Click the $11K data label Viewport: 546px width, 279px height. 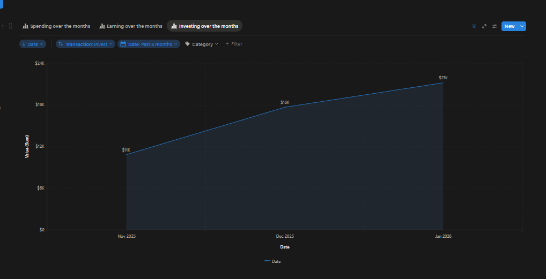pyautogui.click(x=126, y=150)
